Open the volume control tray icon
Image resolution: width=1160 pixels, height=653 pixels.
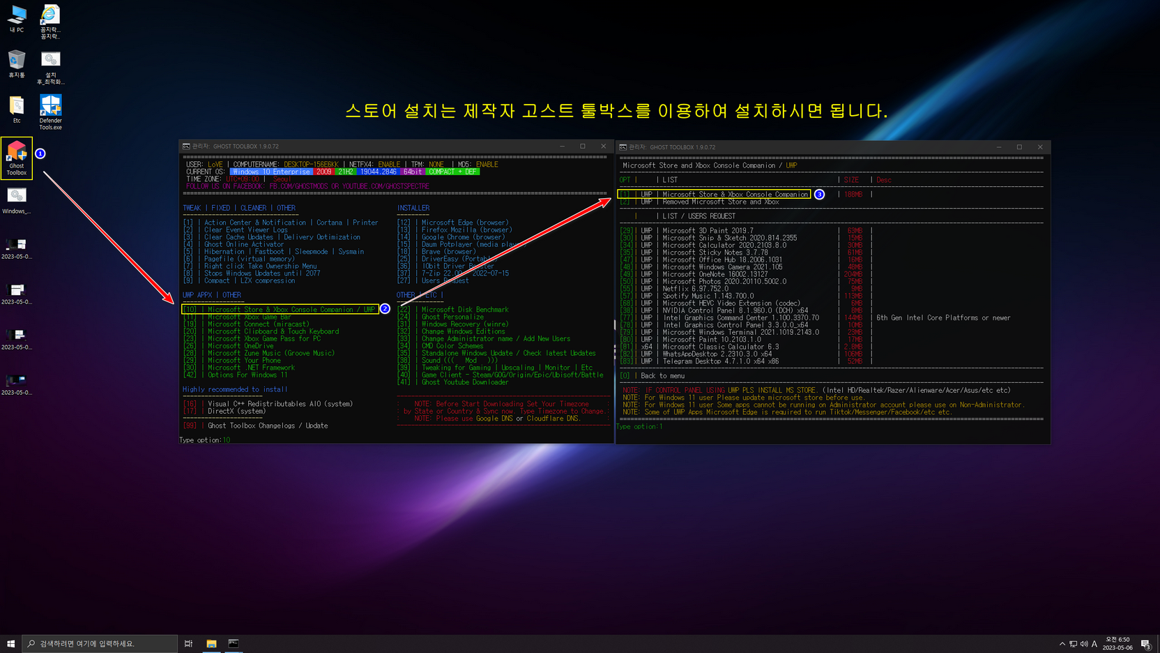1084,644
